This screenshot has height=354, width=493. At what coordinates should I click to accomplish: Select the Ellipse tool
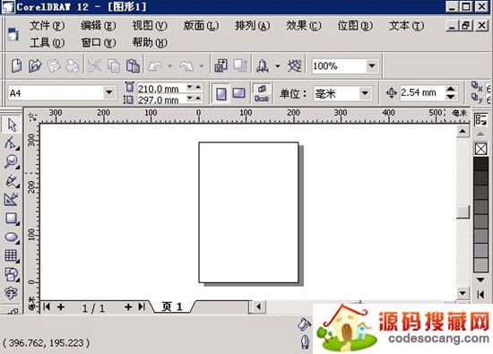pyautogui.click(x=12, y=237)
